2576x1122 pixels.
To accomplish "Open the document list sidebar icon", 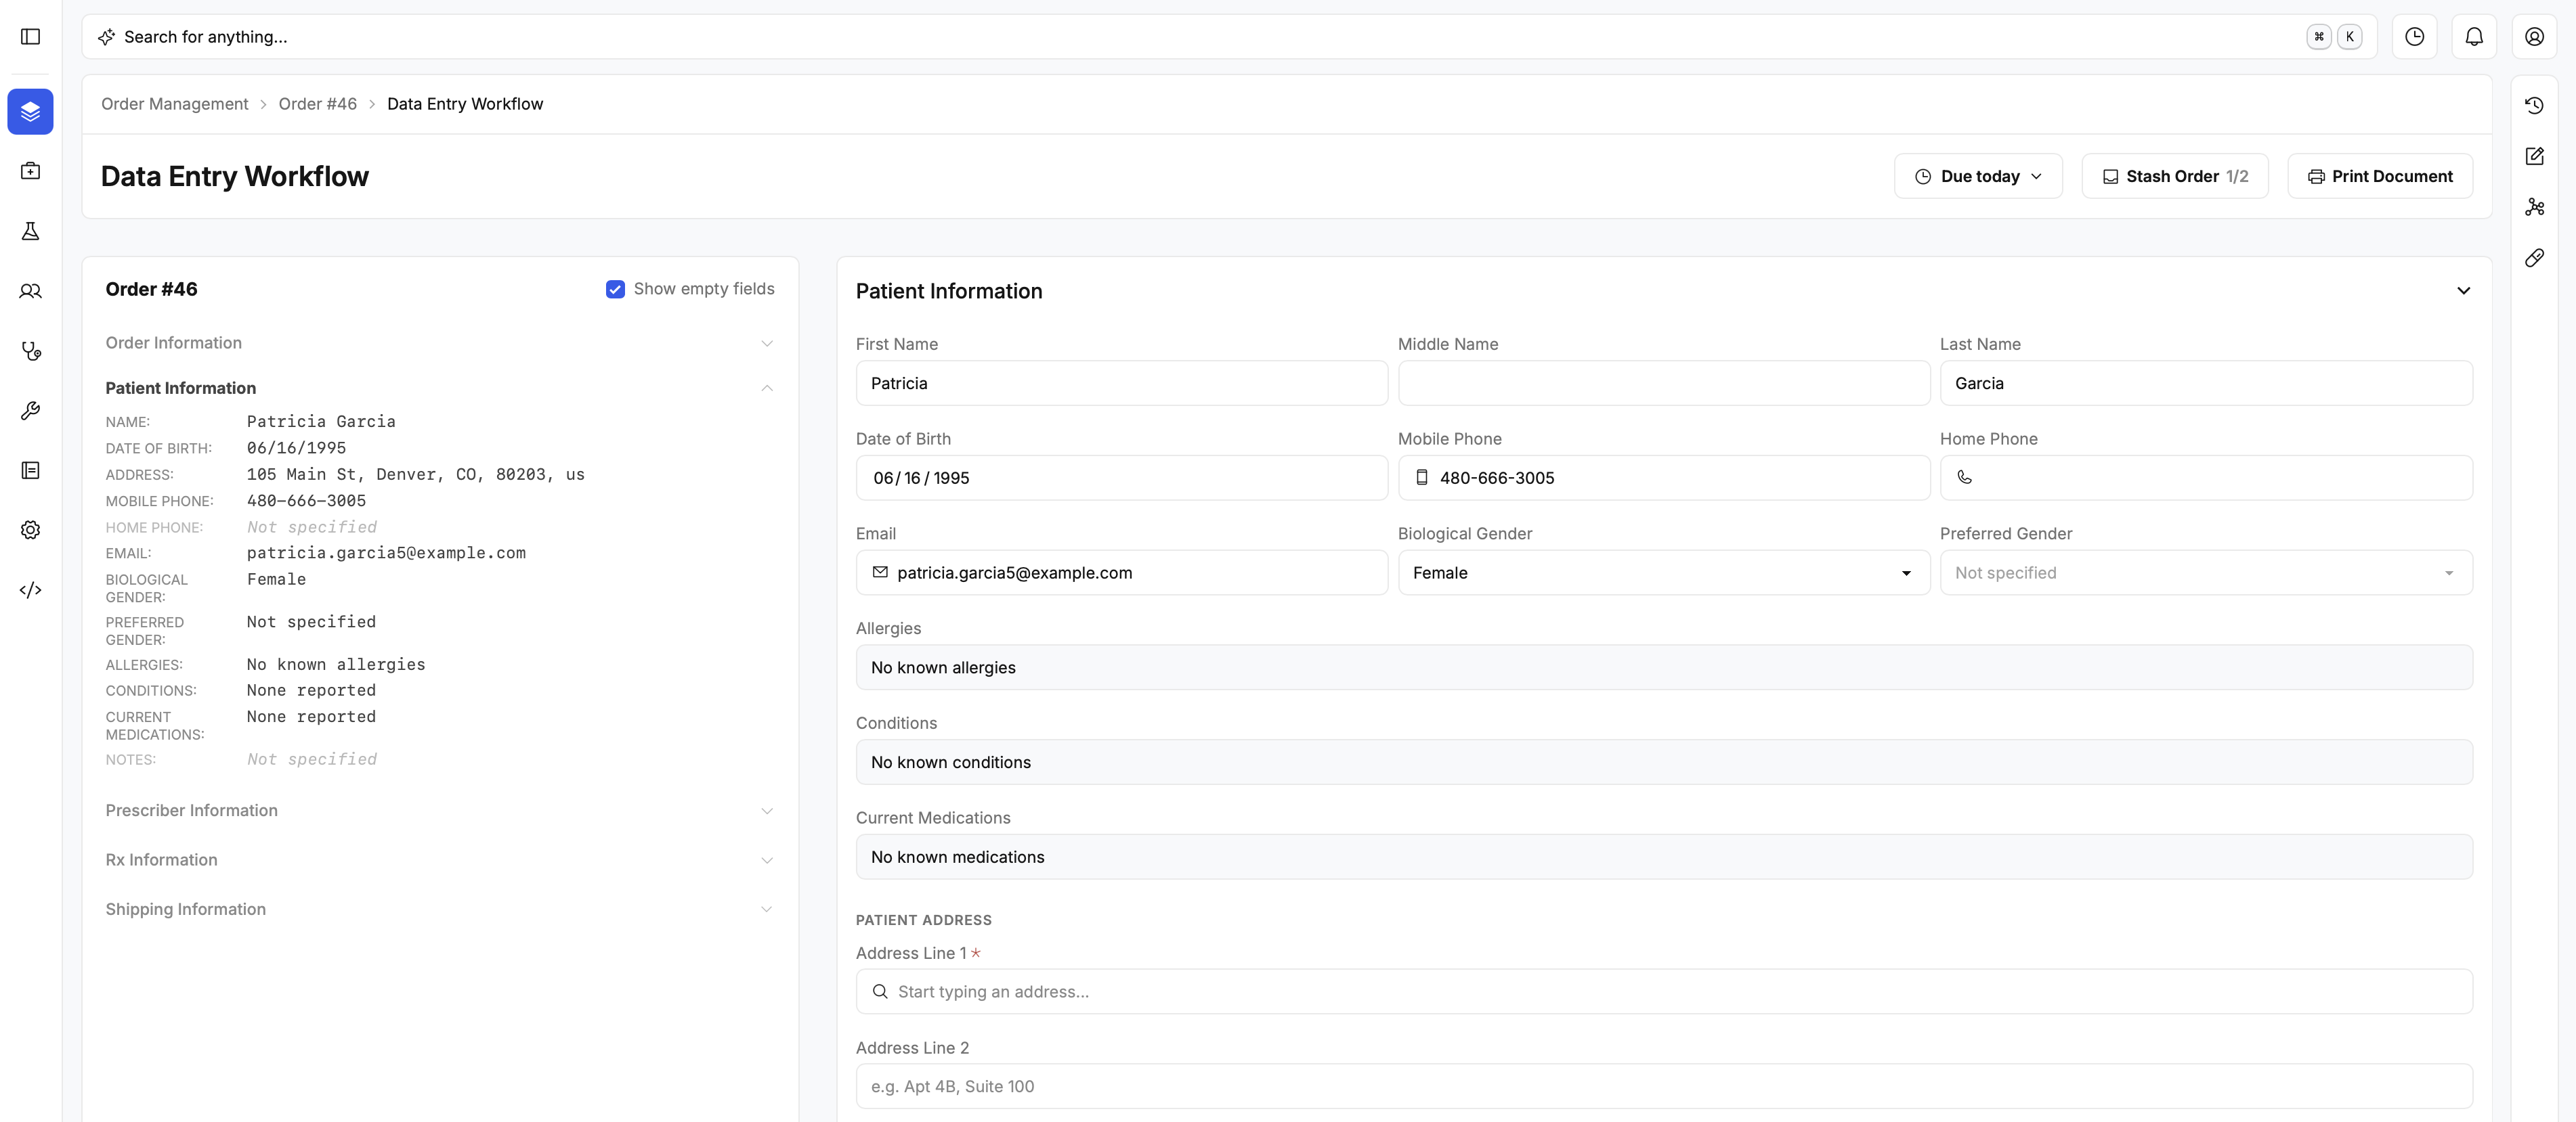I will pos(30,470).
